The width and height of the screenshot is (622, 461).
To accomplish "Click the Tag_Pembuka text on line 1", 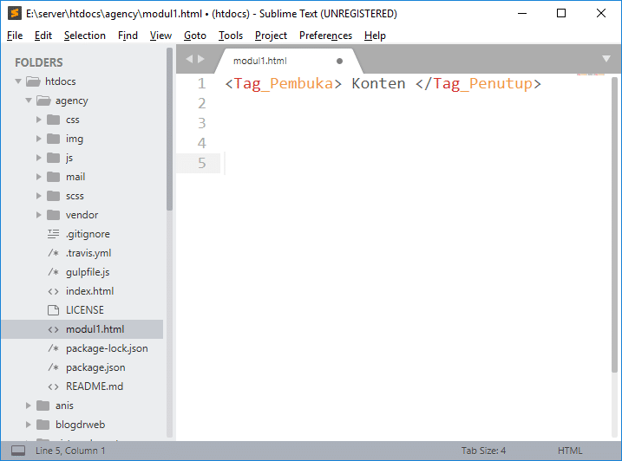I will pyautogui.click(x=283, y=84).
